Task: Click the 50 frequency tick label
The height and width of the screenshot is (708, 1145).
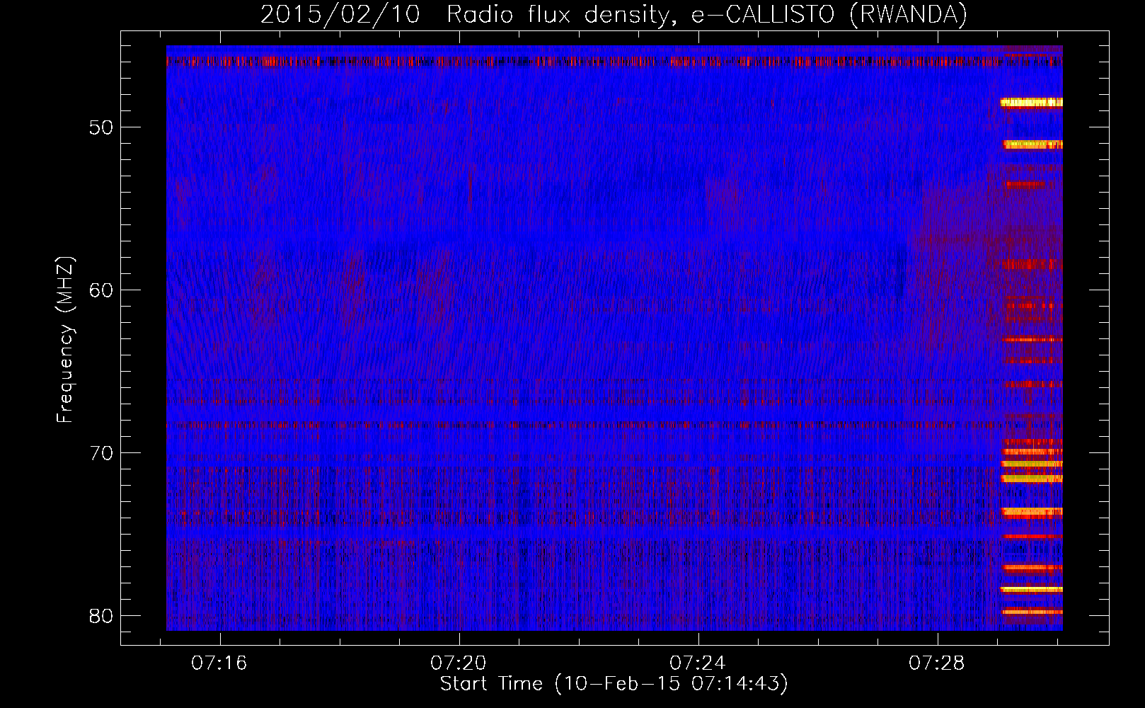Action: (x=101, y=128)
